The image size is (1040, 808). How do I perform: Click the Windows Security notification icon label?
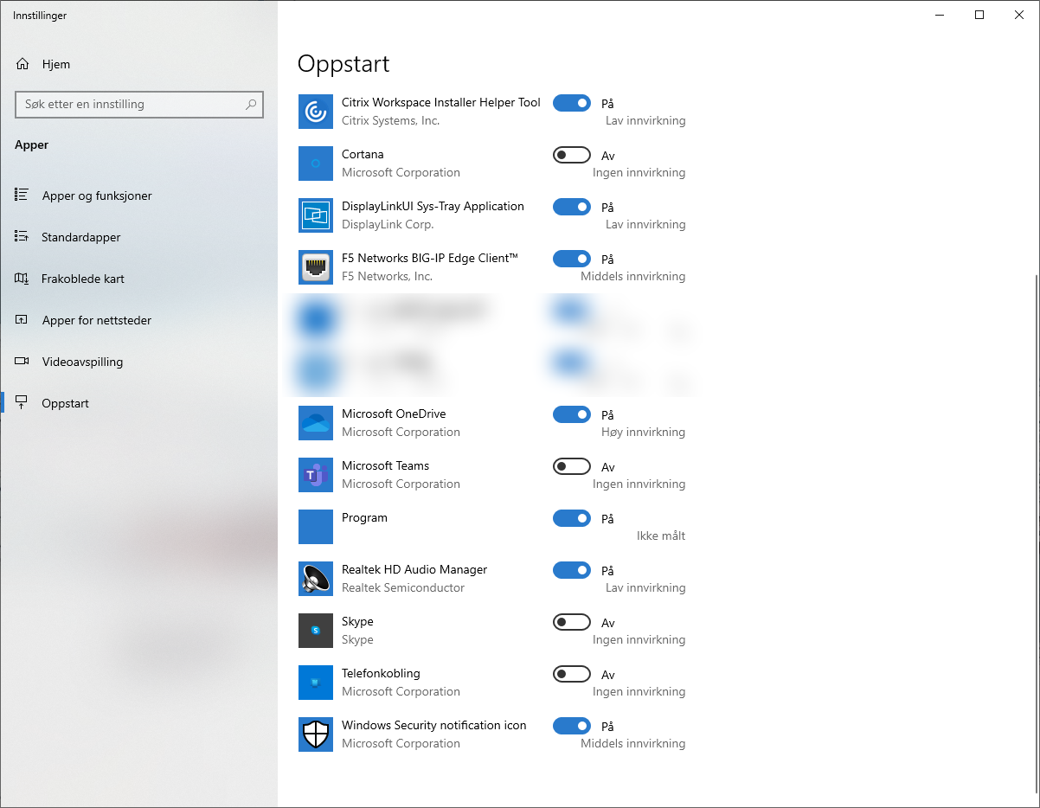pos(434,725)
